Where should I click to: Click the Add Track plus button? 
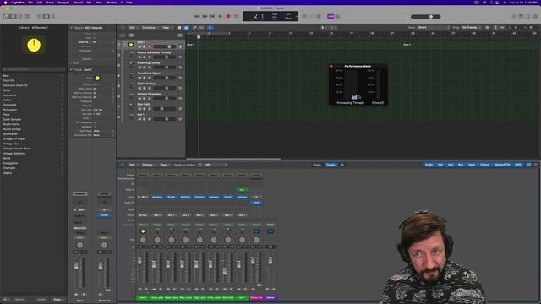pos(122,35)
